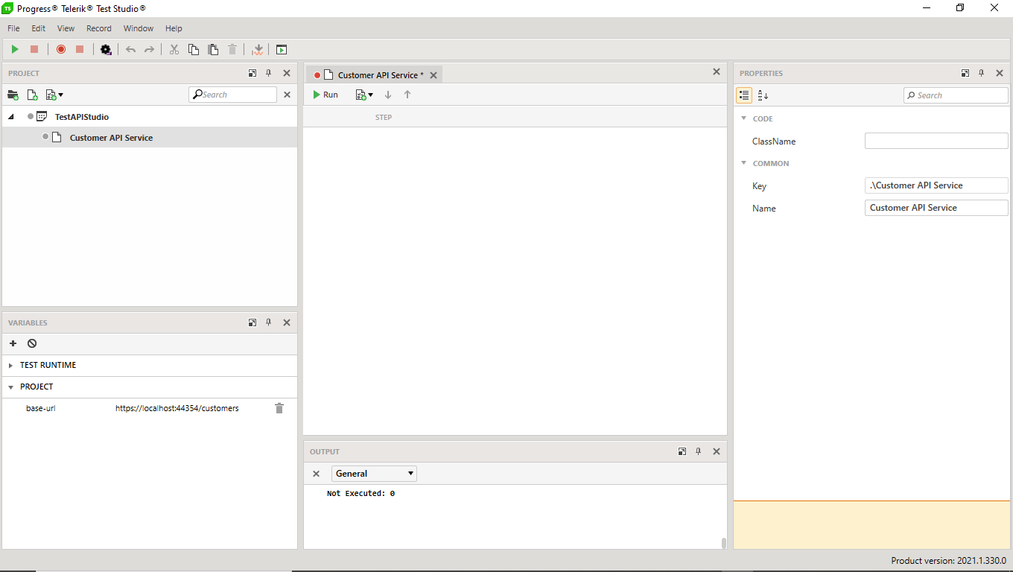Sort properties alphabetically

coord(763,95)
